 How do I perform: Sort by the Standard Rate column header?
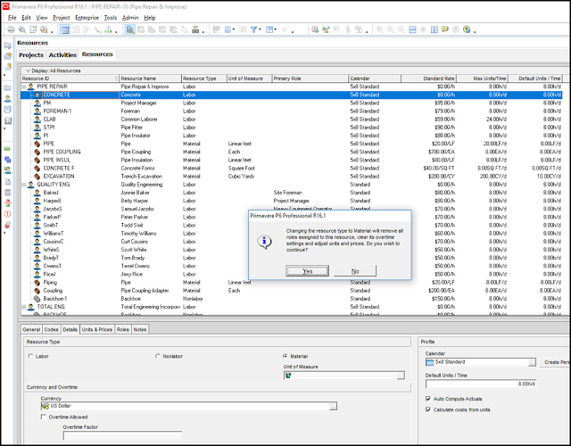(x=428, y=78)
